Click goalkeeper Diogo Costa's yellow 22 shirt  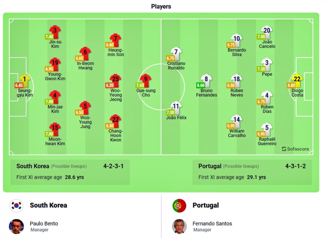coord(297,80)
